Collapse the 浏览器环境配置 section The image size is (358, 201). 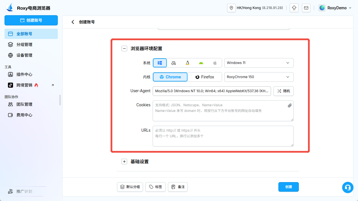point(124,48)
